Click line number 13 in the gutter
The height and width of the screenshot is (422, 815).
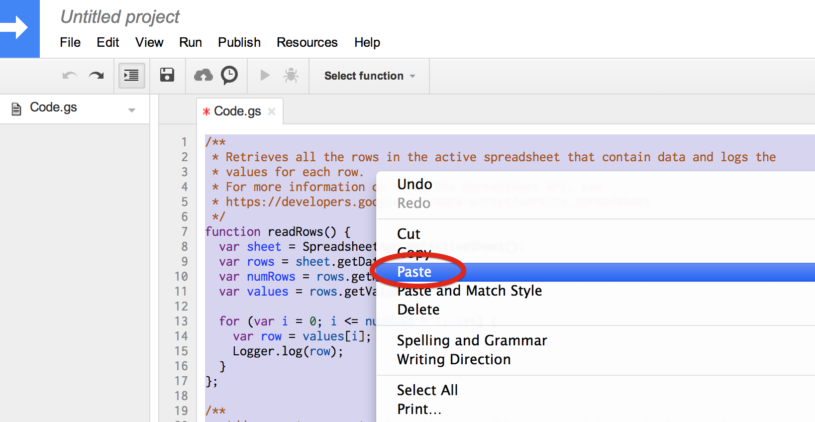click(x=181, y=321)
